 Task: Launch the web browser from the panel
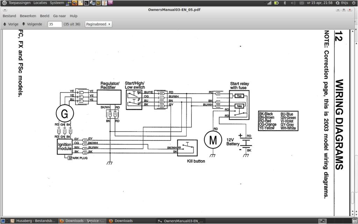pyautogui.click(x=74, y=3)
